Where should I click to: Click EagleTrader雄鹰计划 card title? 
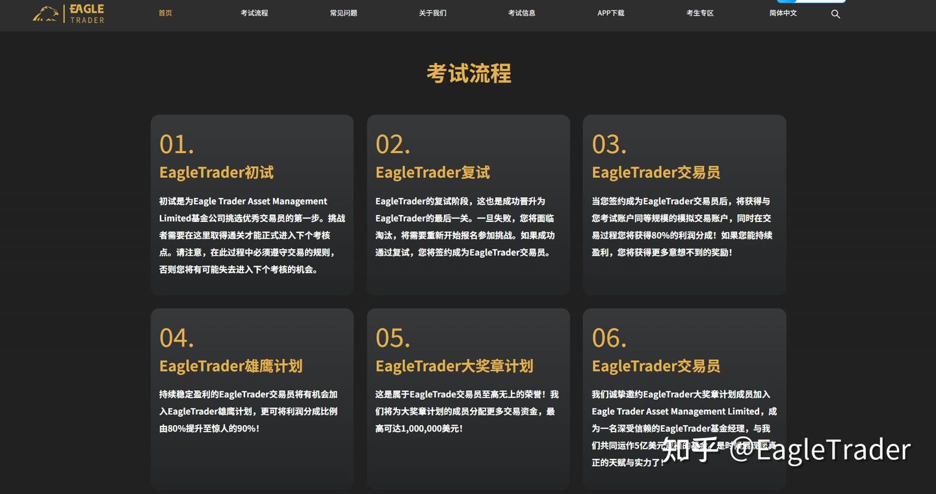[231, 366]
